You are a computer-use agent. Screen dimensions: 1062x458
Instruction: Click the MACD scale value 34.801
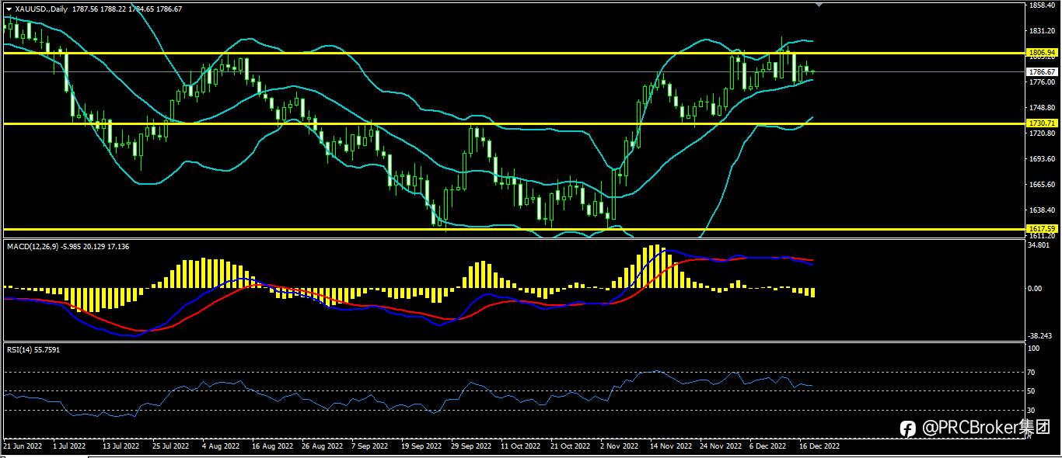tap(1039, 245)
